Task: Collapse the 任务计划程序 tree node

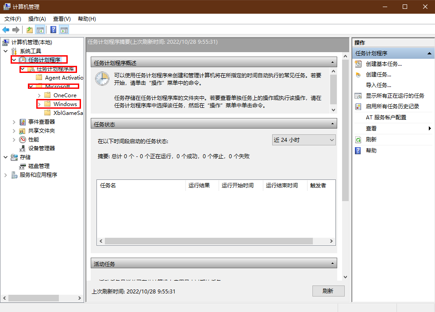Action: point(14,60)
